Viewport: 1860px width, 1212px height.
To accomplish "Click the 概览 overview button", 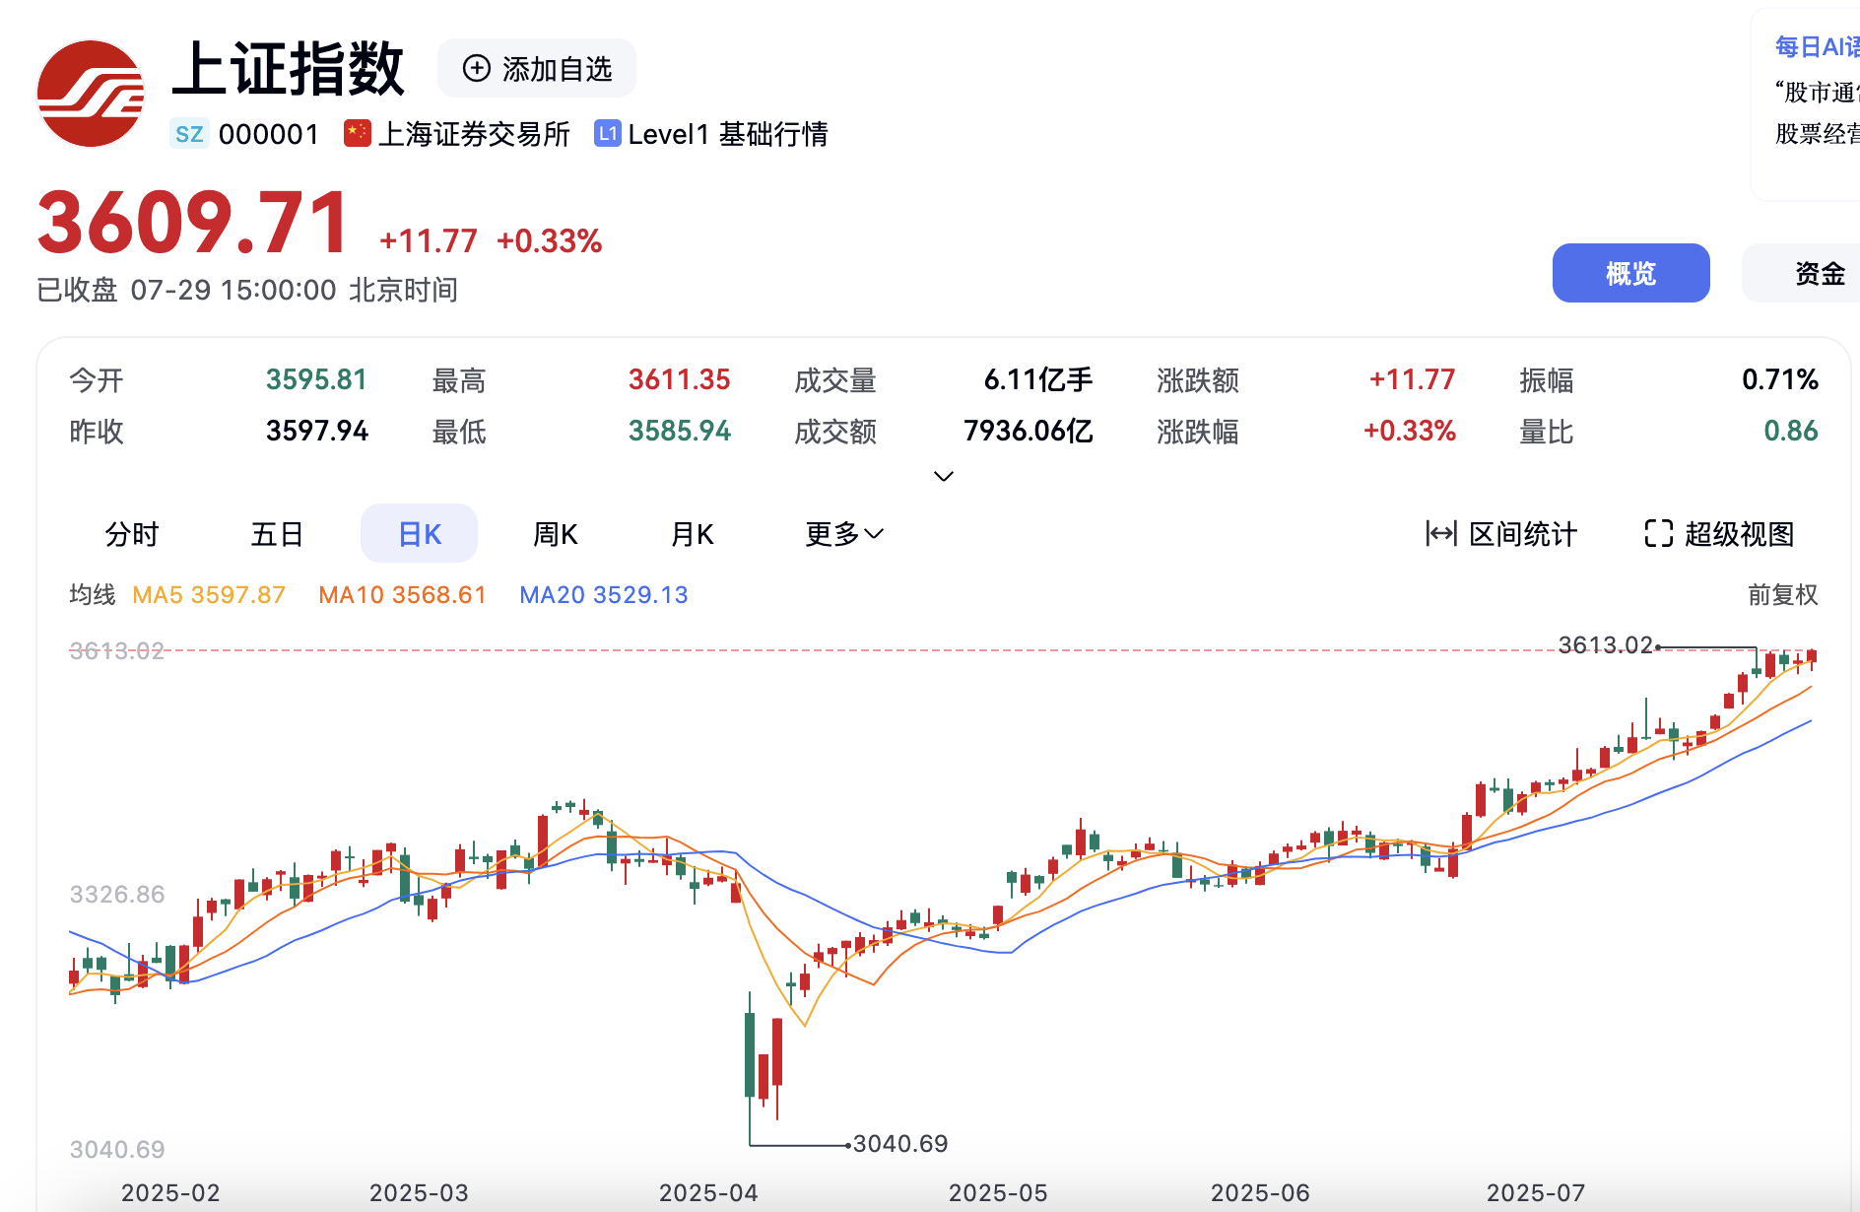I will pyautogui.click(x=1630, y=273).
